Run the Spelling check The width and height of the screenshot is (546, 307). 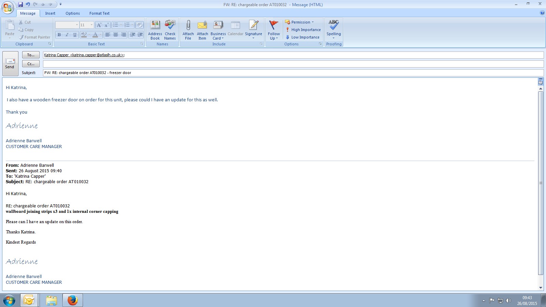point(334,30)
